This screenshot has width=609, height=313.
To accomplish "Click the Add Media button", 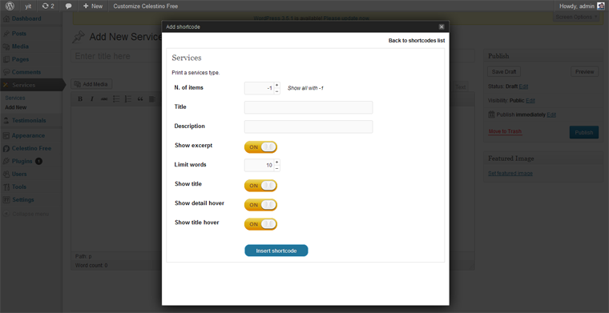I will [91, 84].
